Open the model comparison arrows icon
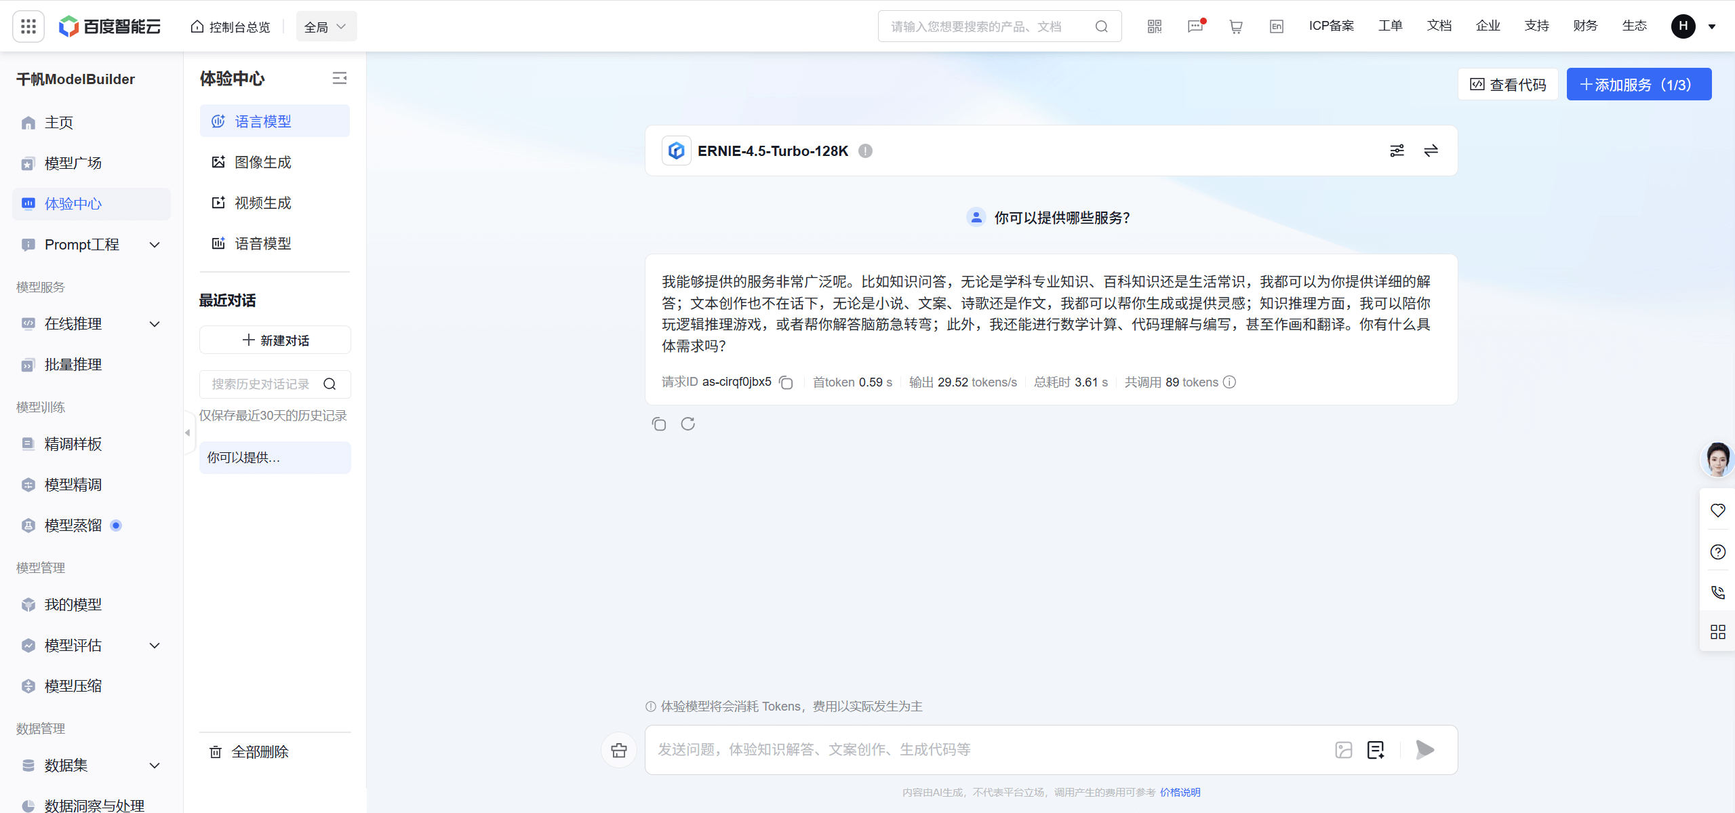Screen dimensions: 1735x813 point(1431,150)
